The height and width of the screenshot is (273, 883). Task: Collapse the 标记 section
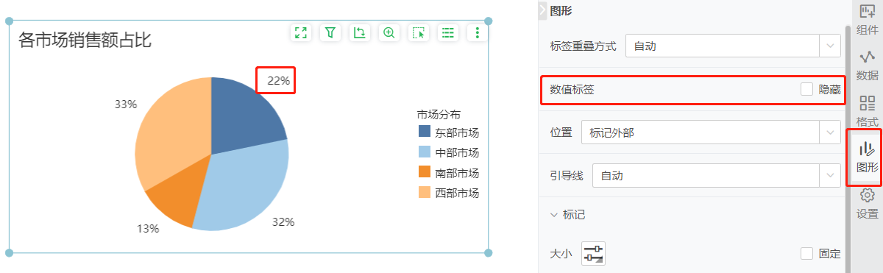(554, 215)
